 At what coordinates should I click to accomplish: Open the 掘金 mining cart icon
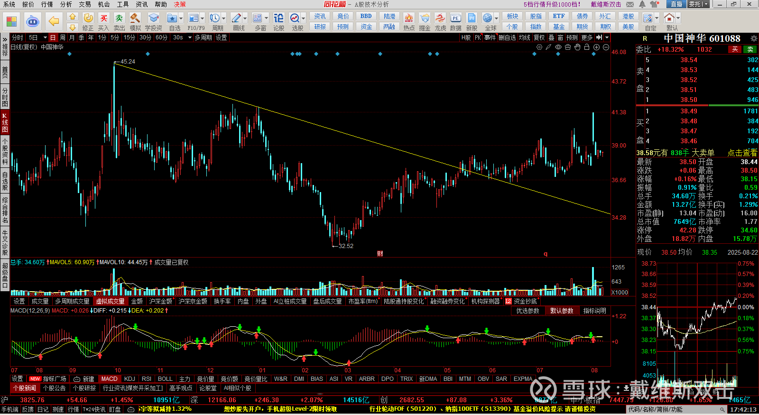425,22
